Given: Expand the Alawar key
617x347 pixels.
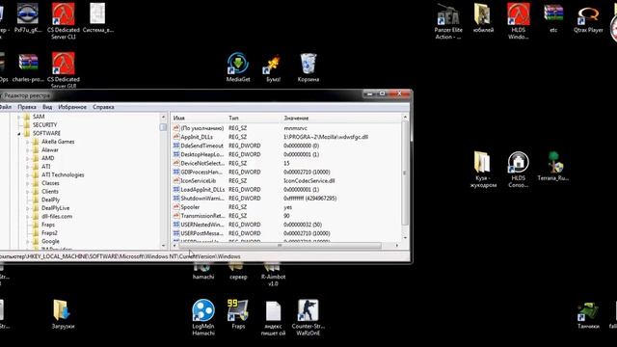Looking at the screenshot, I should coord(28,150).
